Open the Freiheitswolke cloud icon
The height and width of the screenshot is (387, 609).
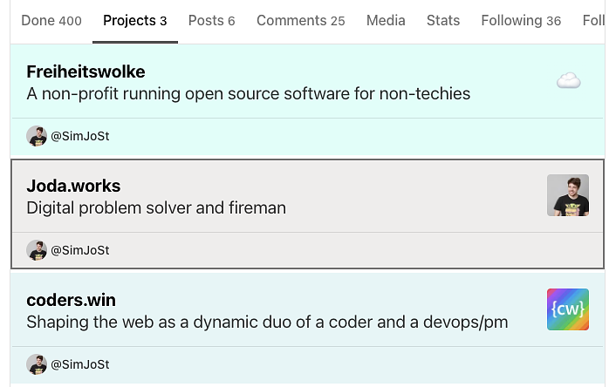point(568,81)
